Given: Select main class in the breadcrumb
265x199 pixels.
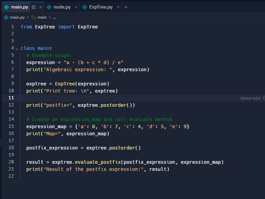Looking at the screenshot, I should point(42,17).
